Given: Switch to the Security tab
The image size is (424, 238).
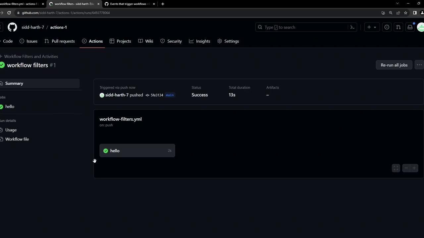Looking at the screenshot, I should [171, 41].
